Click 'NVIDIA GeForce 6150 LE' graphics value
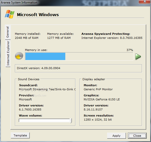Viewport: 151px width, 142px height. (x=102, y=99)
